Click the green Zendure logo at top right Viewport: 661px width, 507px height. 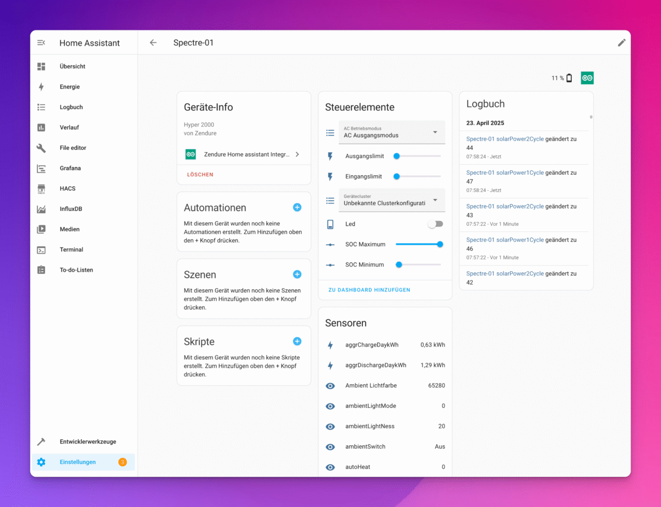(x=587, y=78)
